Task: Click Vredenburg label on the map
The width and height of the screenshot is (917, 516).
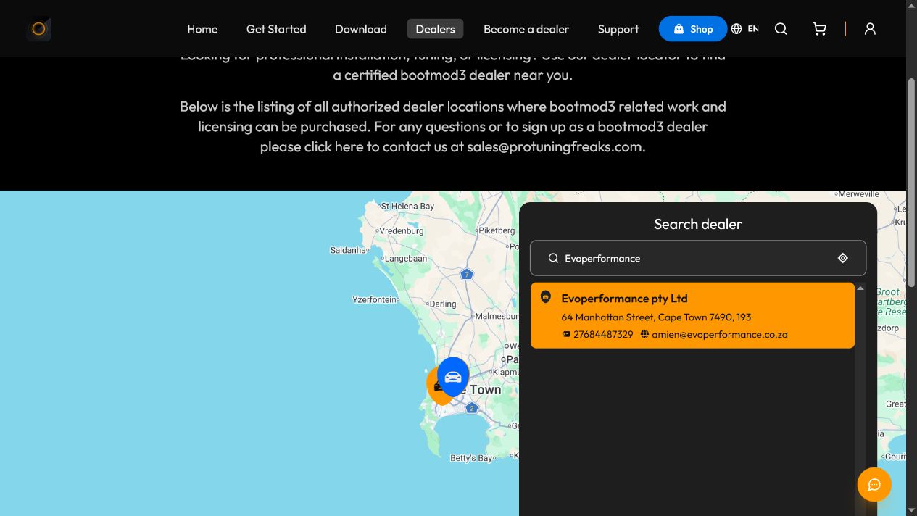Action: pyautogui.click(x=402, y=230)
